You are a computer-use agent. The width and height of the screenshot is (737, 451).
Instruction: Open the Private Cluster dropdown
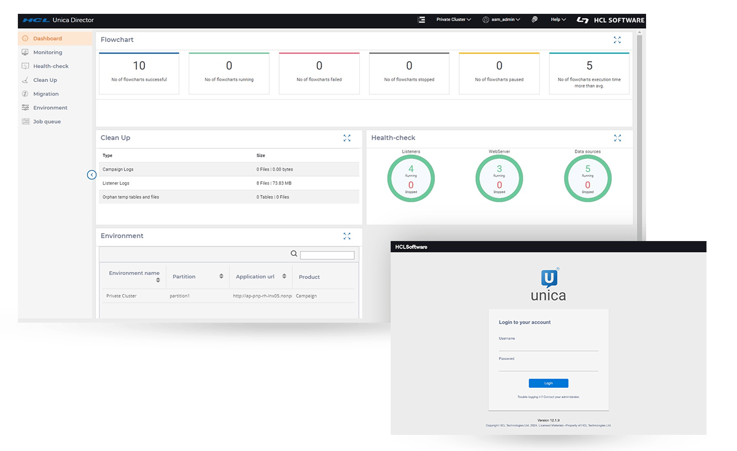(x=453, y=20)
